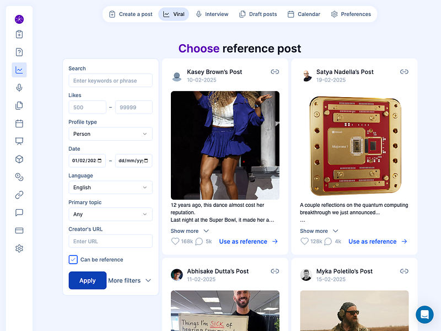Open the Preferences tab
This screenshot has height=331, width=441.
[351, 14]
